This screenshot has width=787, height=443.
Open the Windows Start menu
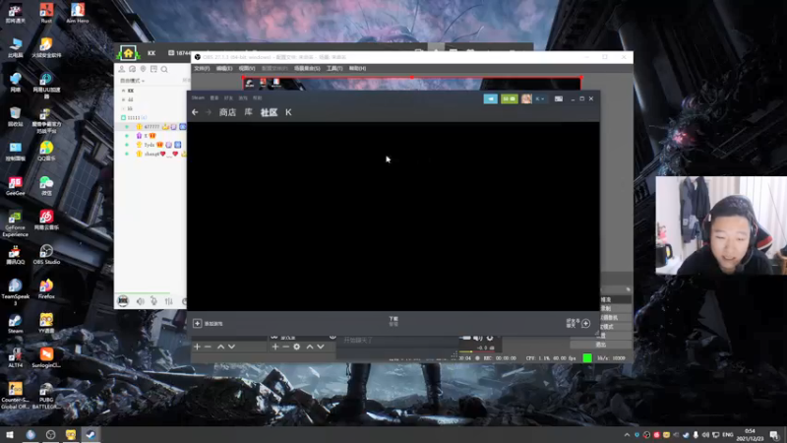tap(10, 434)
